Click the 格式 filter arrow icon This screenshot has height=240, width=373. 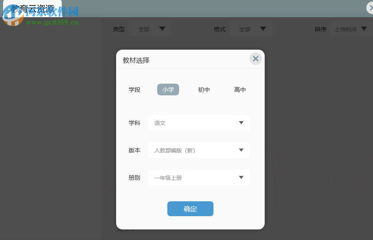263,29
